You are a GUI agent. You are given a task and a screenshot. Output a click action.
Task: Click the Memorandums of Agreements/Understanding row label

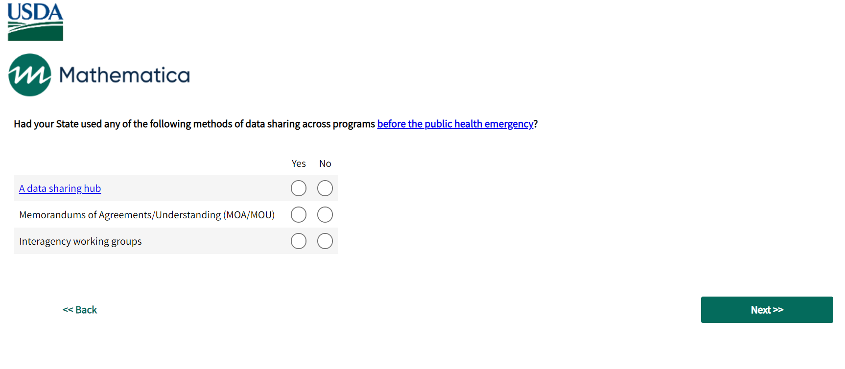[147, 215]
